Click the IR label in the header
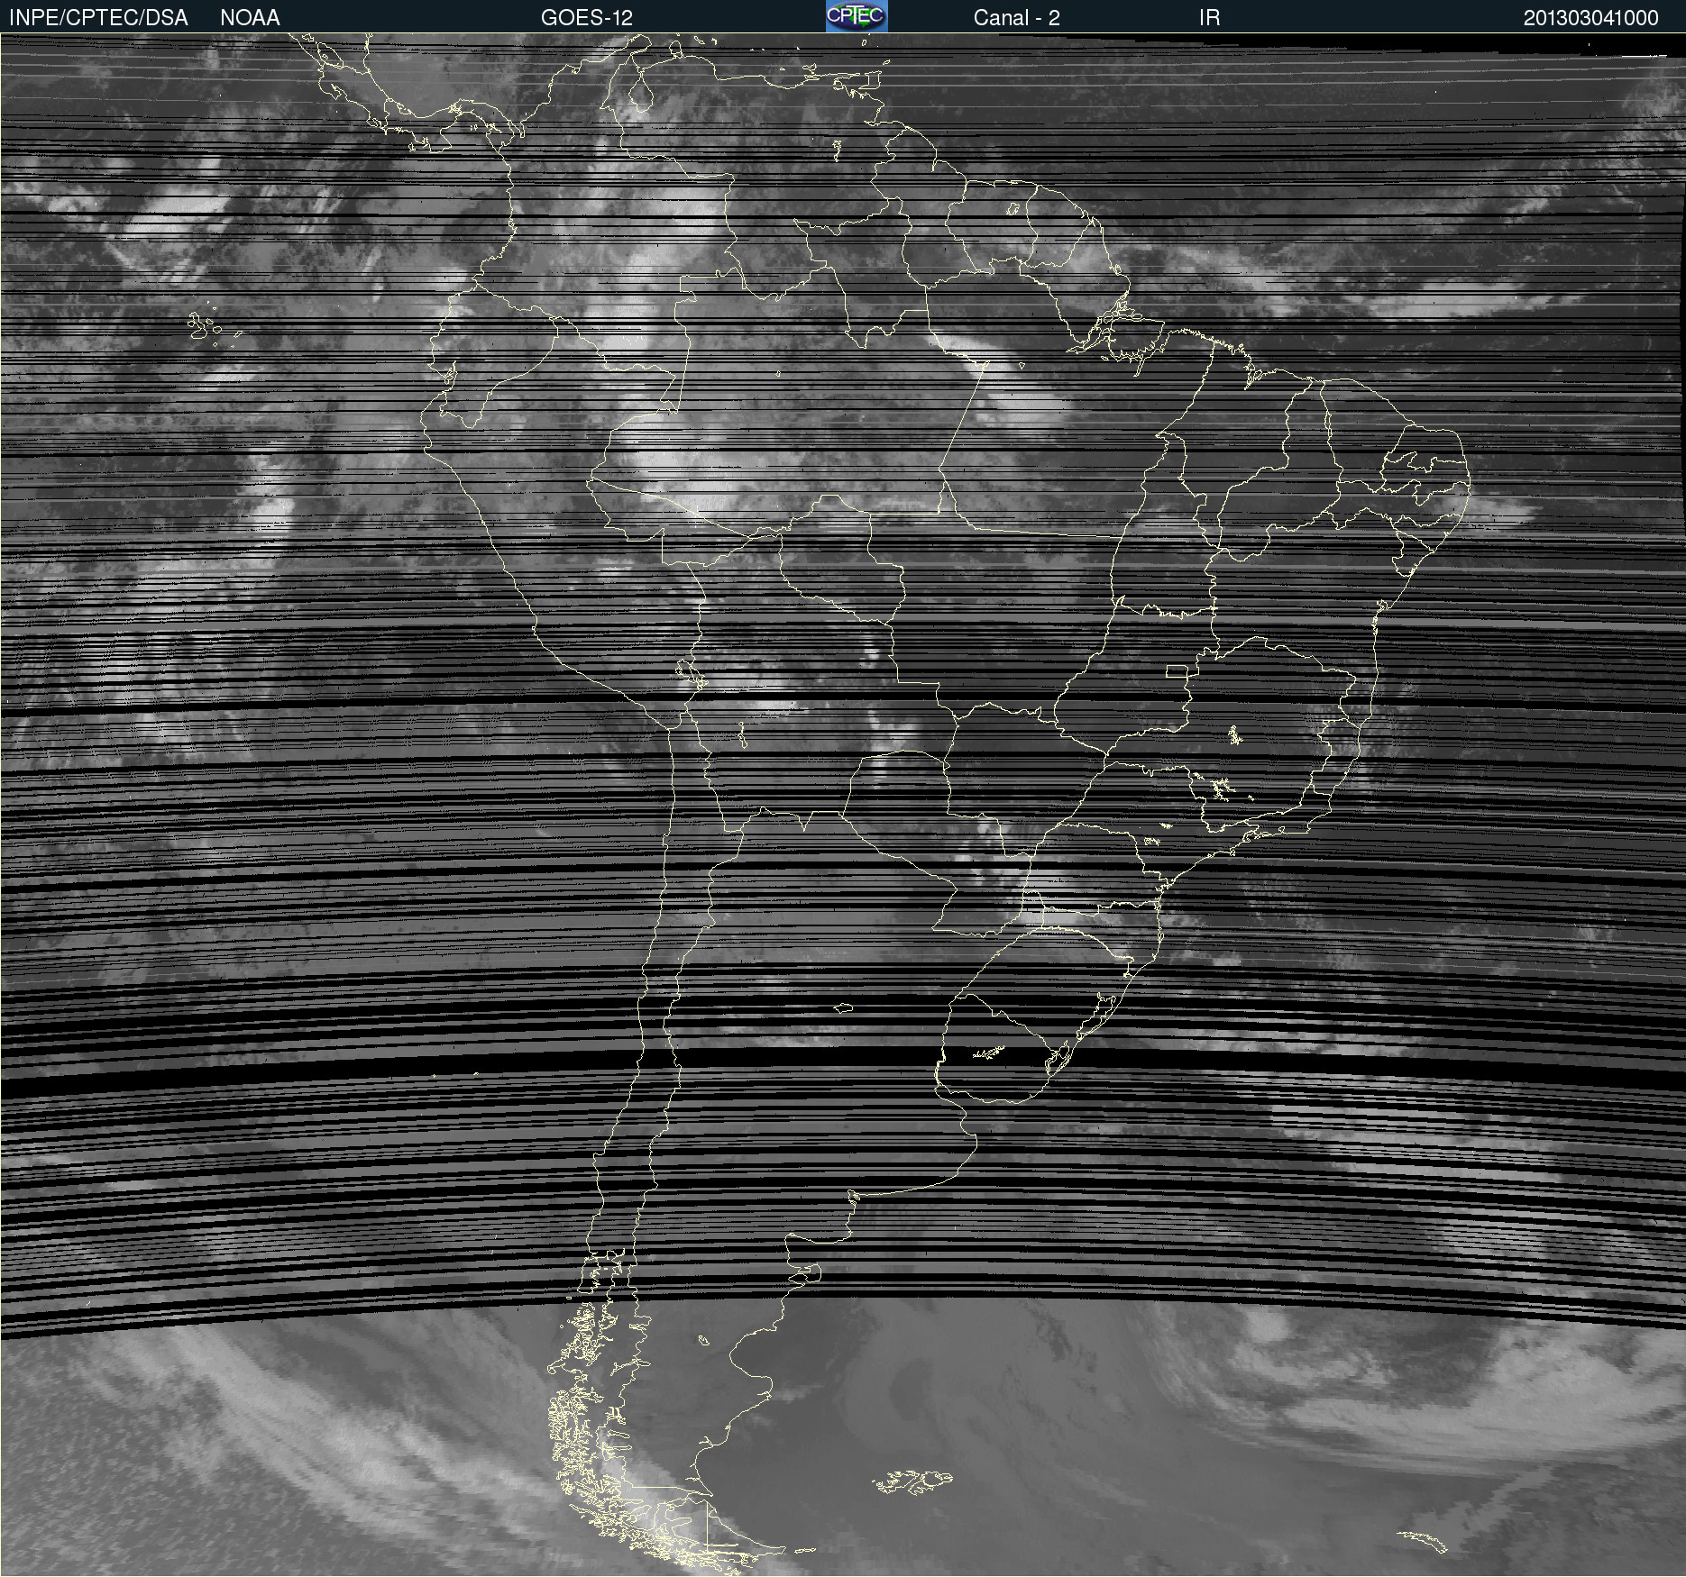This screenshot has width=1686, height=1577. coord(1210,18)
